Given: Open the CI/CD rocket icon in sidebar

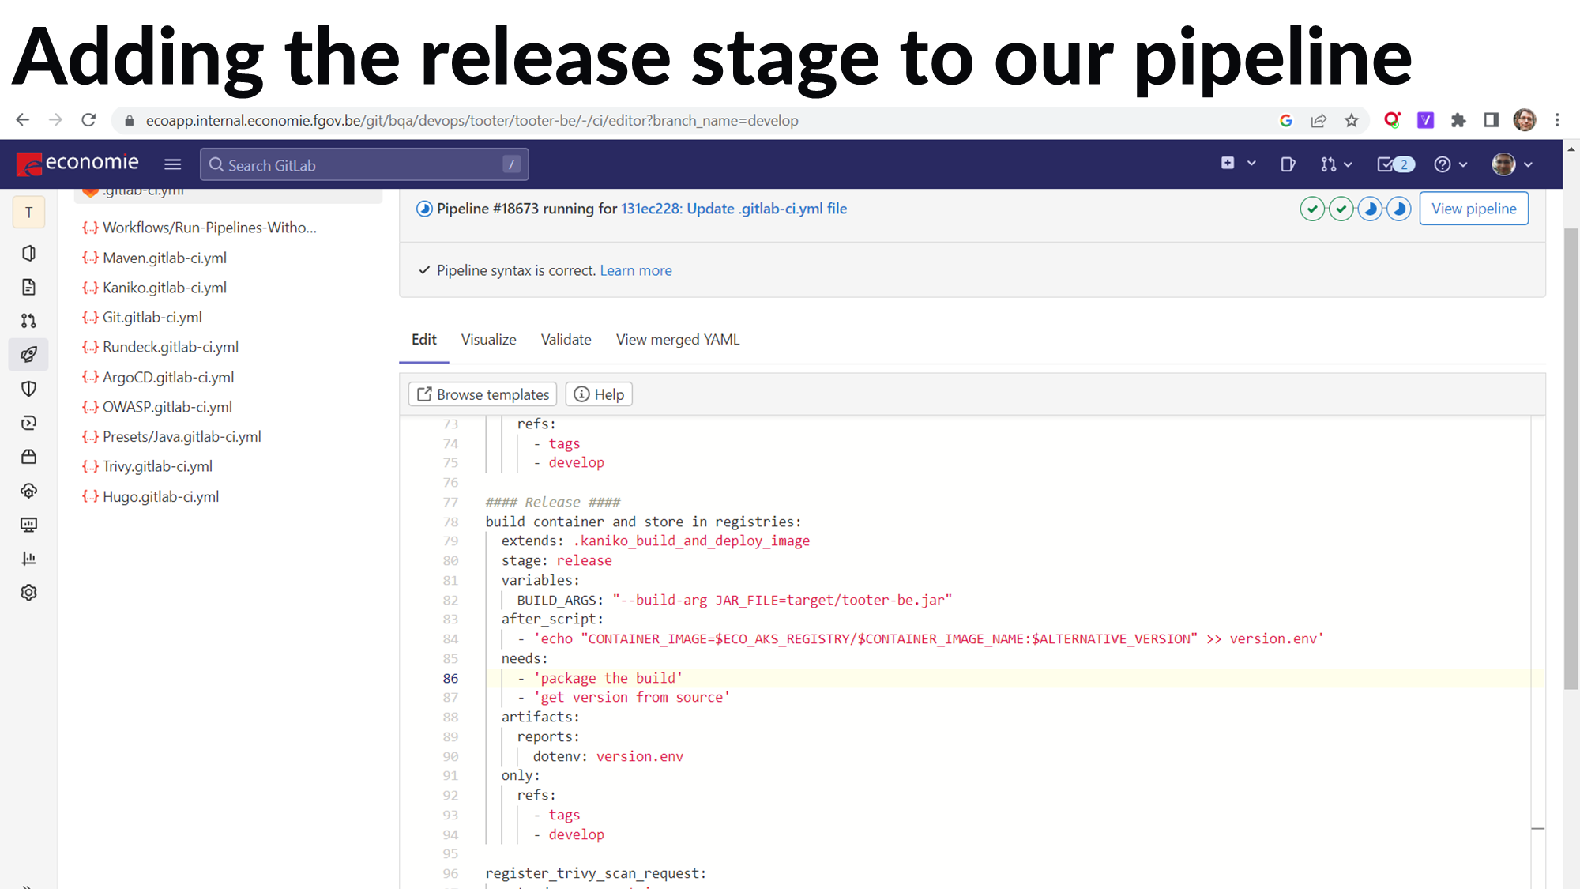Looking at the screenshot, I should (29, 355).
